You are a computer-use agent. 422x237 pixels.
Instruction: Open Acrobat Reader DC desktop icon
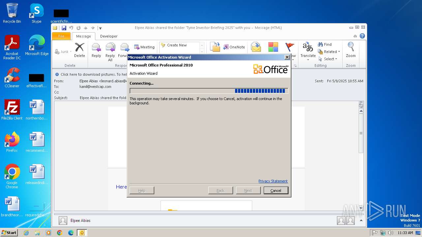(x=12, y=47)
